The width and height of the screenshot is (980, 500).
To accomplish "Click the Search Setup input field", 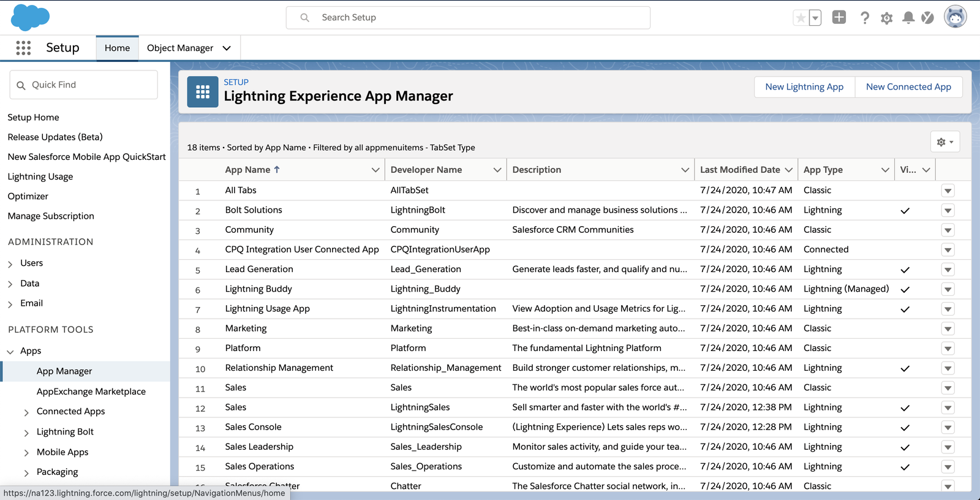I will pos(468,18).
